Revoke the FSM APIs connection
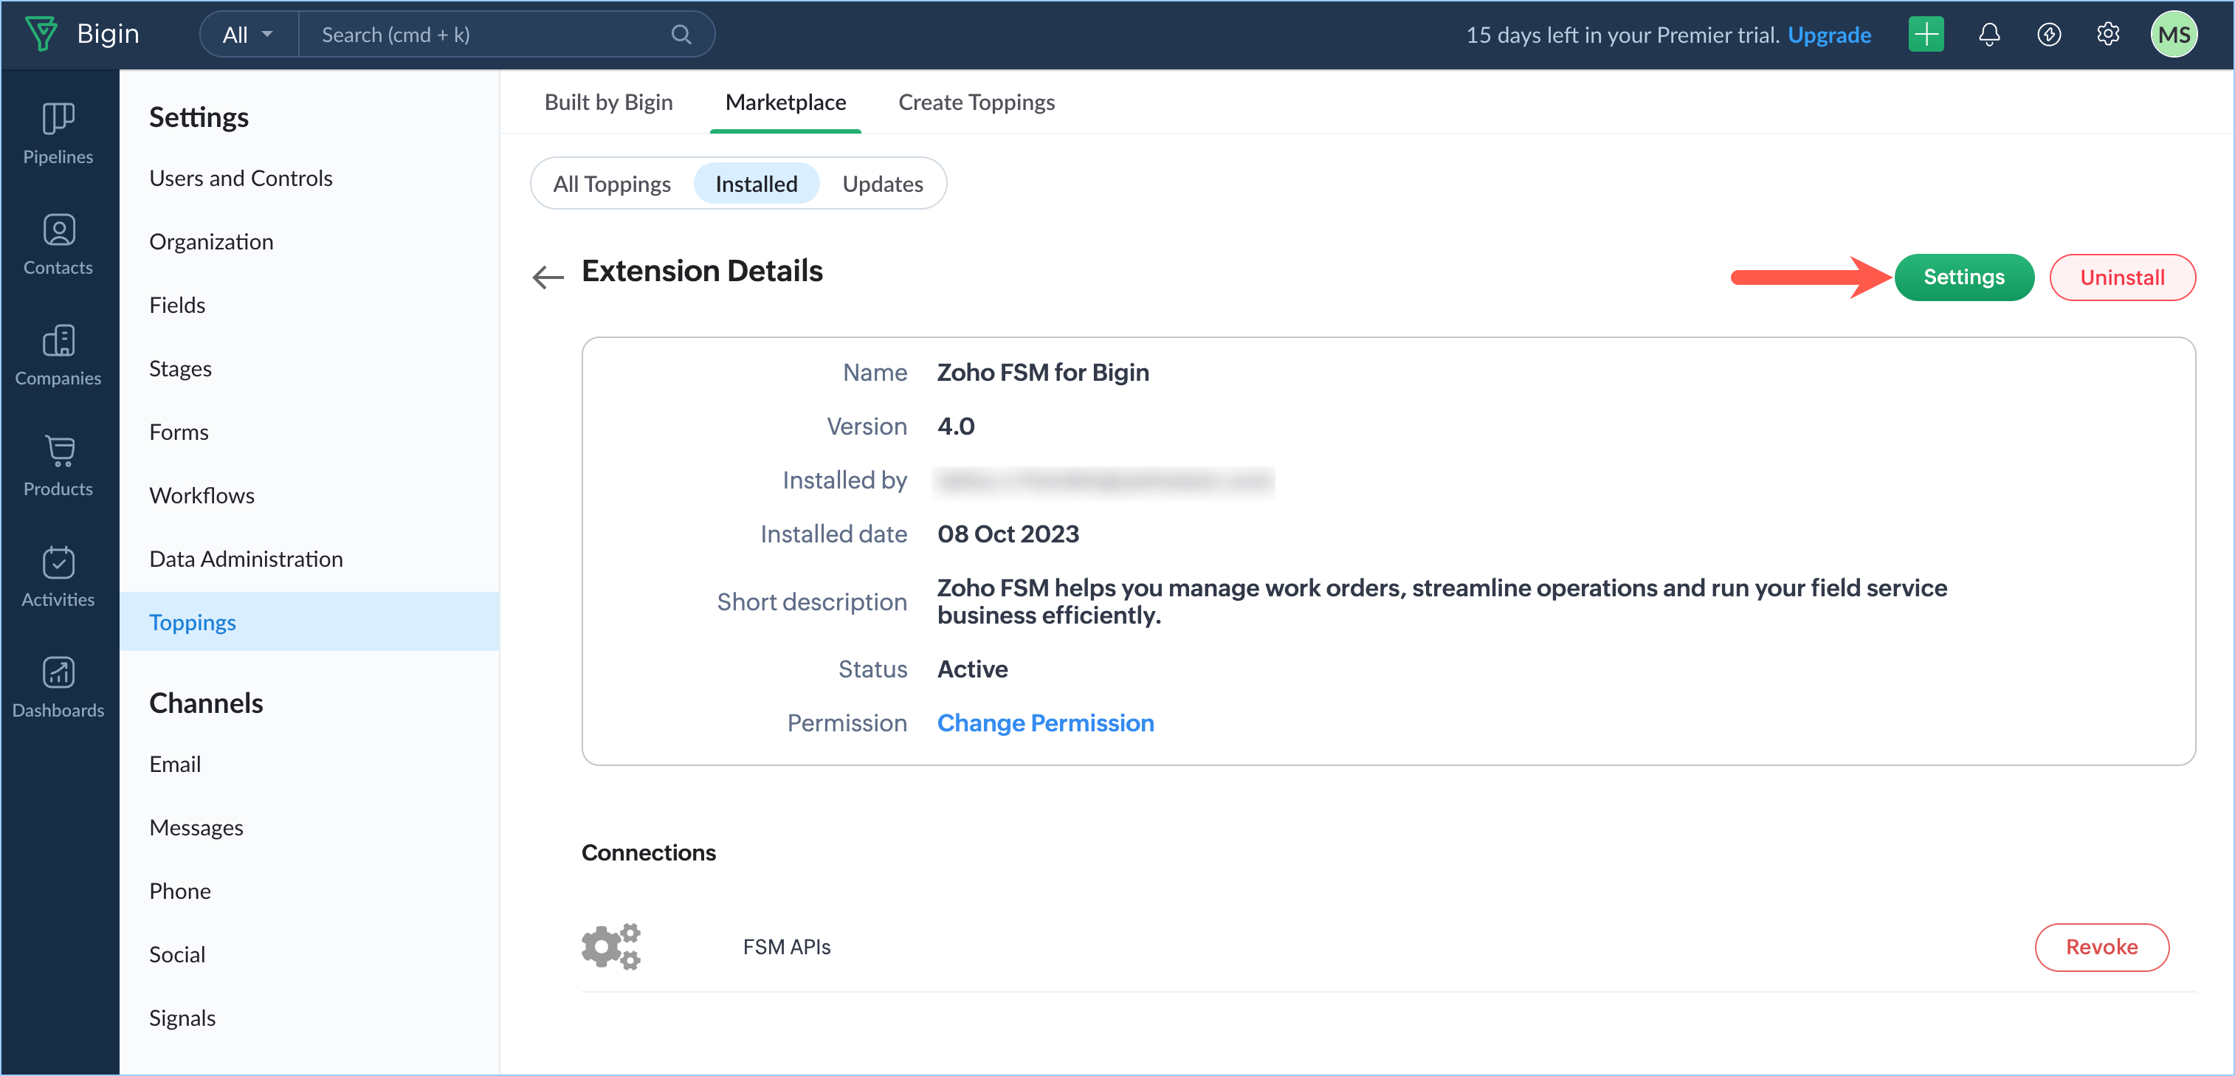2235x1076 pixels. [x=2101, y=947]
